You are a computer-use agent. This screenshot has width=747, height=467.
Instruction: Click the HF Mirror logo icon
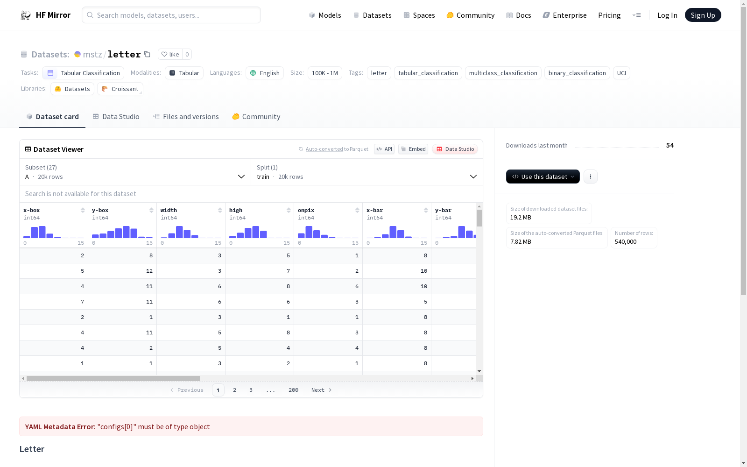click(26, 15)
